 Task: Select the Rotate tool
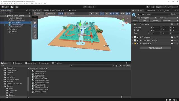tap(35, 29)
